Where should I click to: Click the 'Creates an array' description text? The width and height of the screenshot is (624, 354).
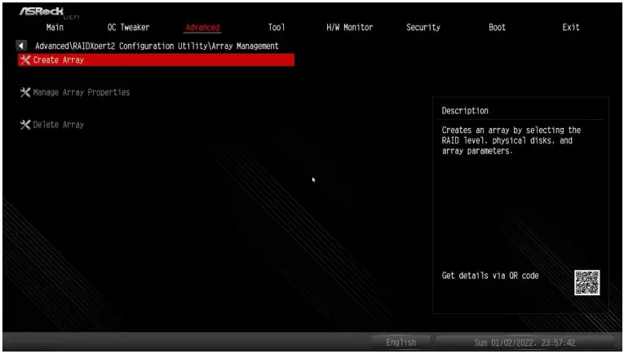tap(511, 140)
